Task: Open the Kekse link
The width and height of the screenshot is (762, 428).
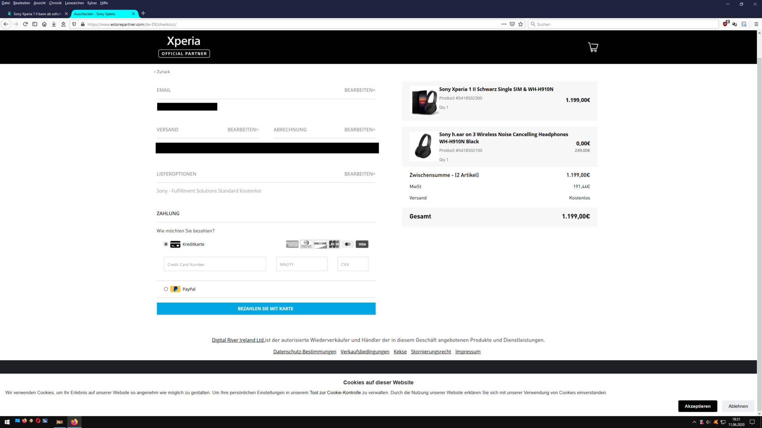Action: (x=400, y=352)
